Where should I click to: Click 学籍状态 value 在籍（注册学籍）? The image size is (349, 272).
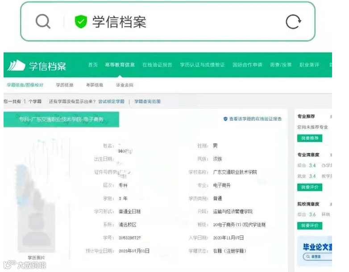click(x=230, y=251)
